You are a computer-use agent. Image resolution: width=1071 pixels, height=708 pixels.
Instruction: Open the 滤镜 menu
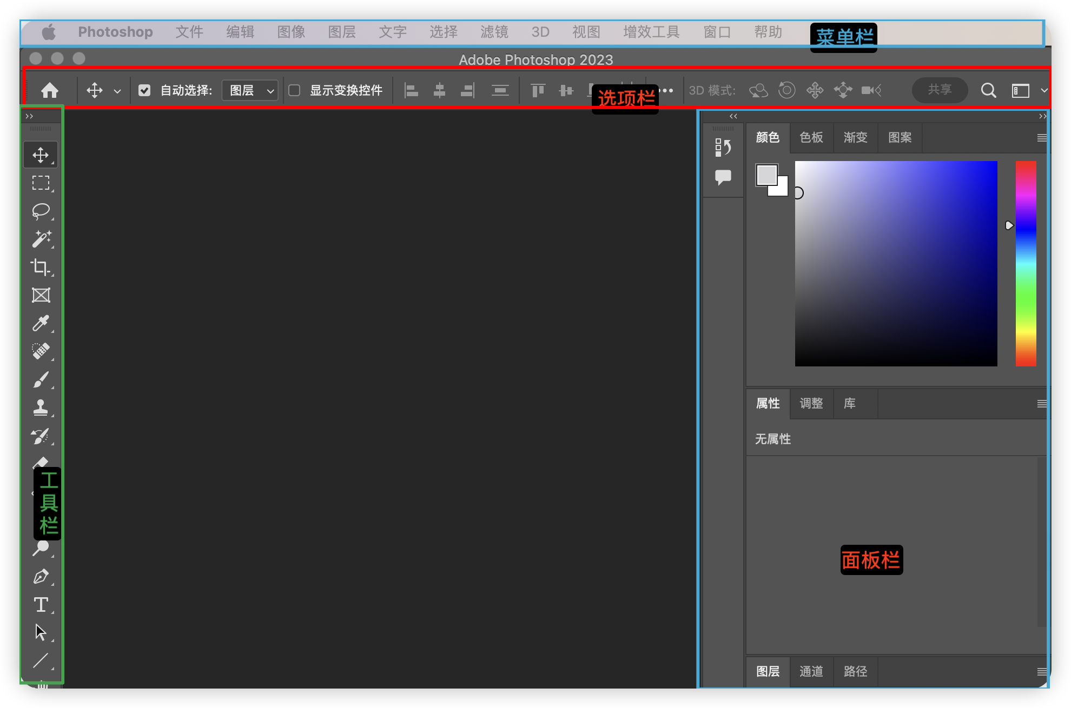(494, 32)
